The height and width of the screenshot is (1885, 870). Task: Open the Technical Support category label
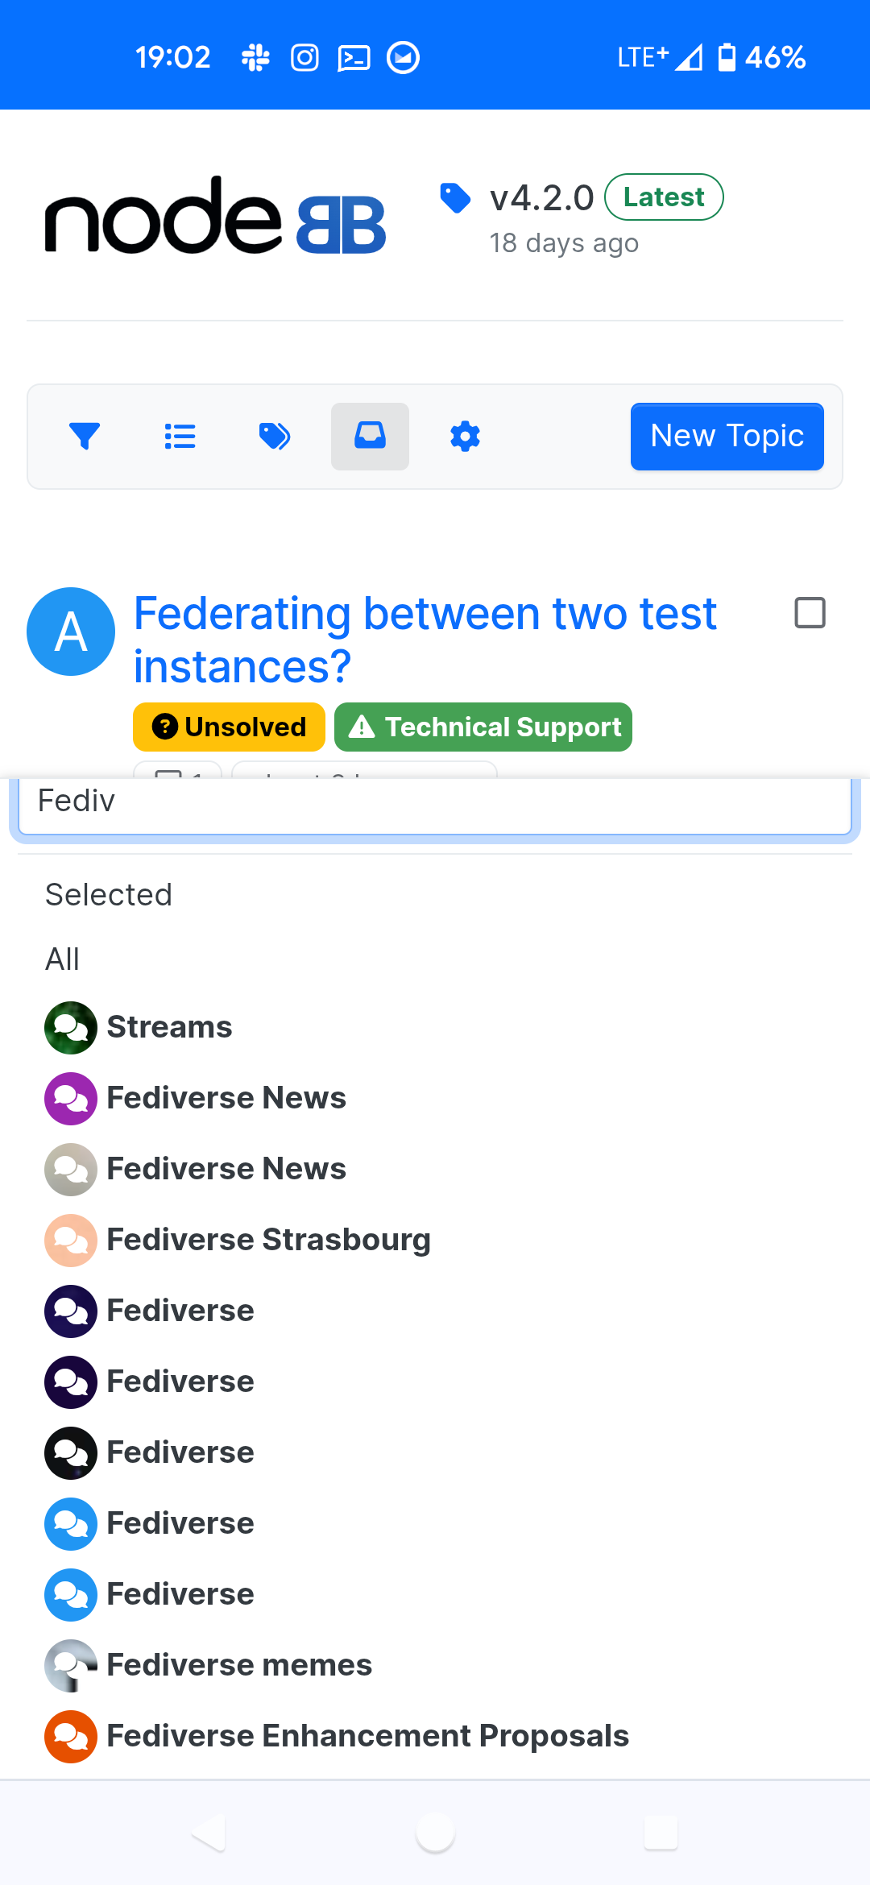click(x=483, y=727)
